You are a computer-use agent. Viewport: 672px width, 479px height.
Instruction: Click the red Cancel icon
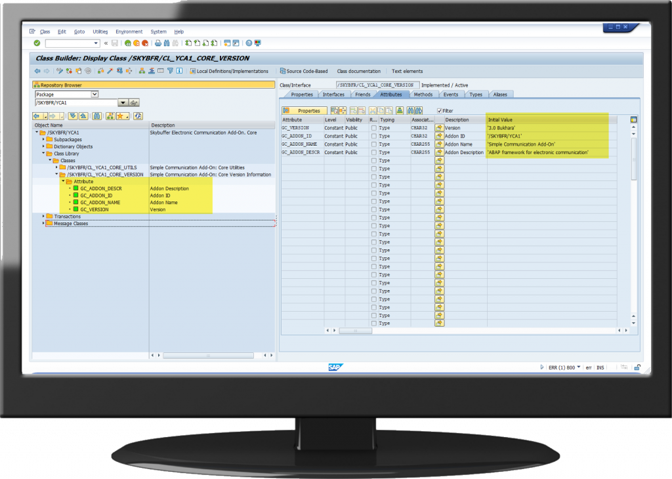(x=145, y=43)
